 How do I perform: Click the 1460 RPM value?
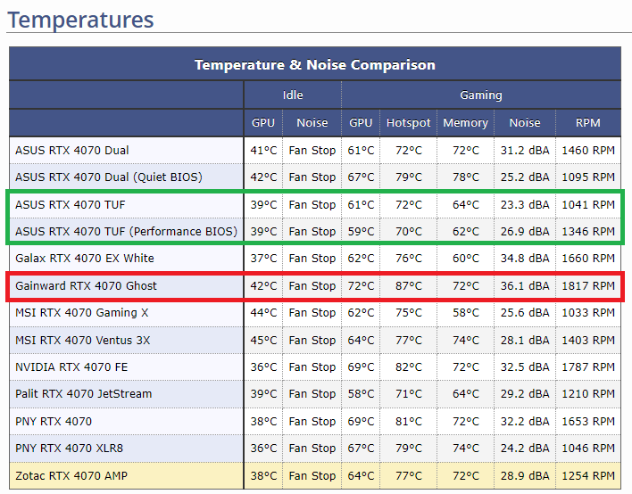[x=588, y=150]
